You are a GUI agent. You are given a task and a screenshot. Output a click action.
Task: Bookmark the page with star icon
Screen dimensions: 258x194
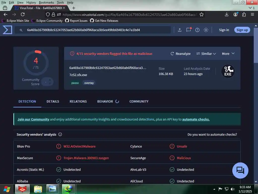201,14
